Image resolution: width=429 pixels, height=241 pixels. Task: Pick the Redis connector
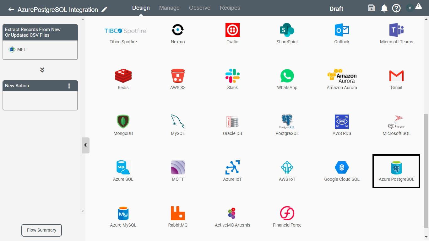[123, 79]
